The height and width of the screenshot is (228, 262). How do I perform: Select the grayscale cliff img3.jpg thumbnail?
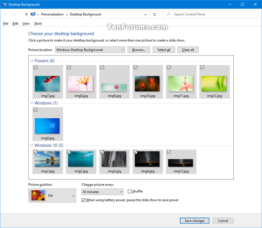pos(114,159)
